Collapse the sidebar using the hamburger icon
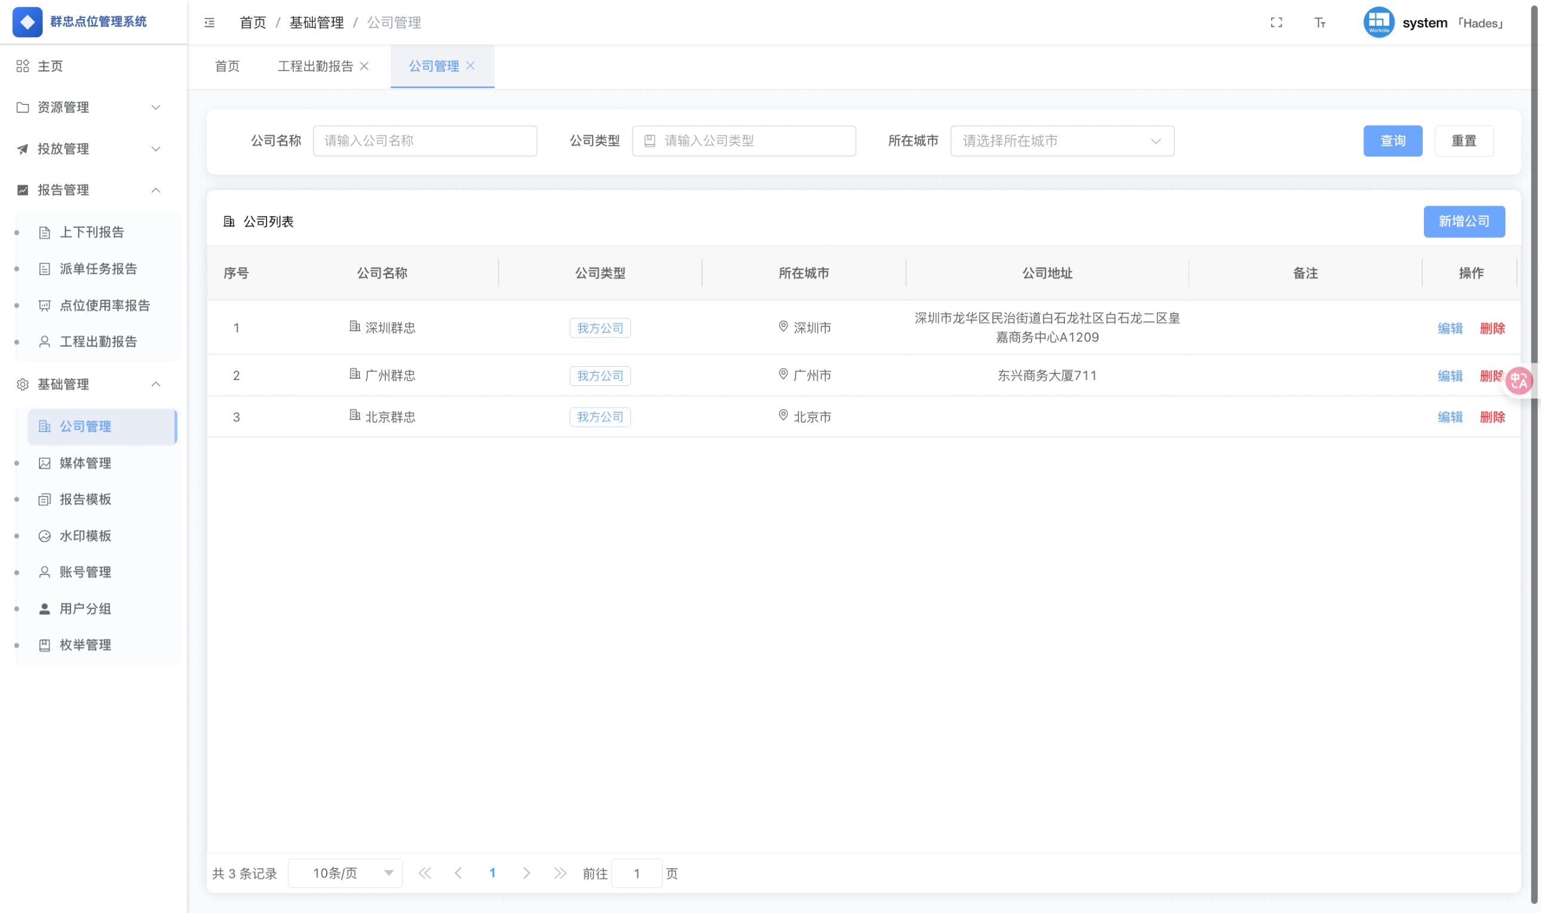 (209, 22)
